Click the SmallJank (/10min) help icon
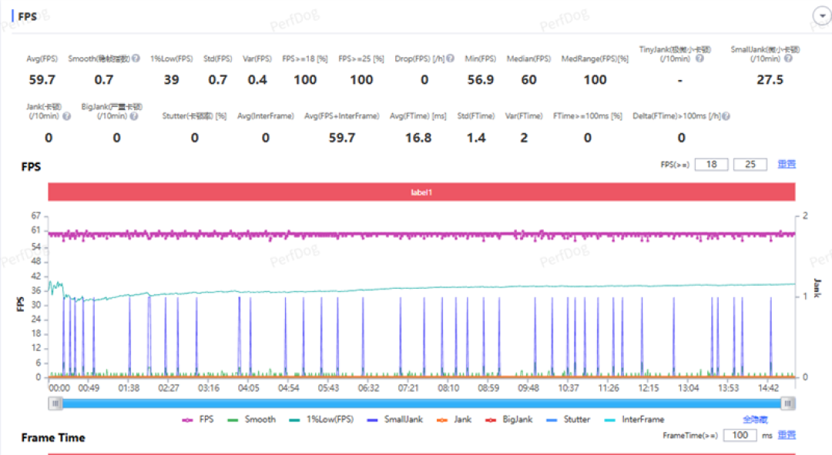Screen dimensions: 832x455 tap(788, 59)
